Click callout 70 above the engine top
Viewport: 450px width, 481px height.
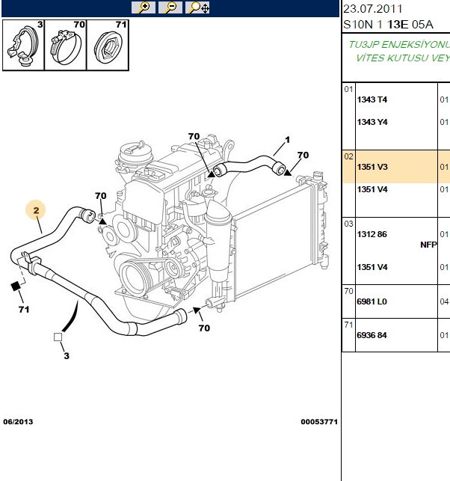click(x=194, y=136)
